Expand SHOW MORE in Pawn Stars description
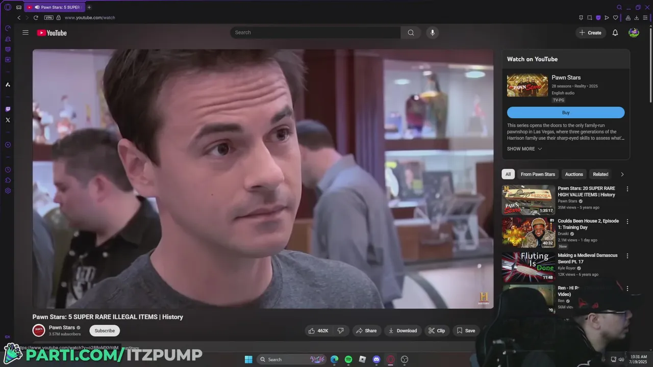This screenshot has height=367, width=653. (x=524, y=149)
